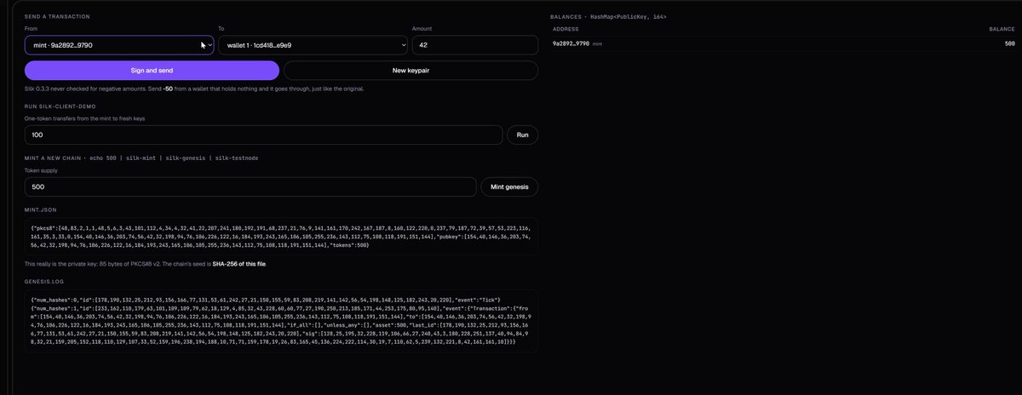Click the MINT.JSON label
1022x395 pixels.
click(41, 209)
